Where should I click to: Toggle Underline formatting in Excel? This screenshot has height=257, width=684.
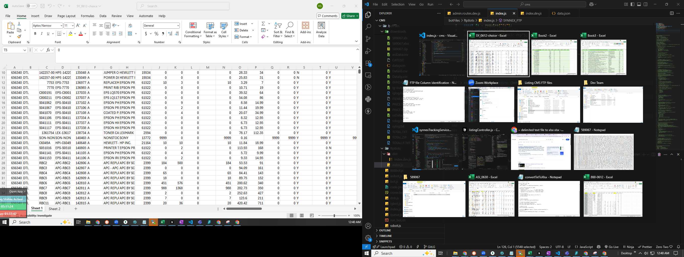48,34
